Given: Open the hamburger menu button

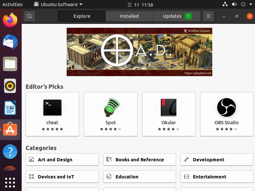Looking at the screenshot, I should point(208,16).
